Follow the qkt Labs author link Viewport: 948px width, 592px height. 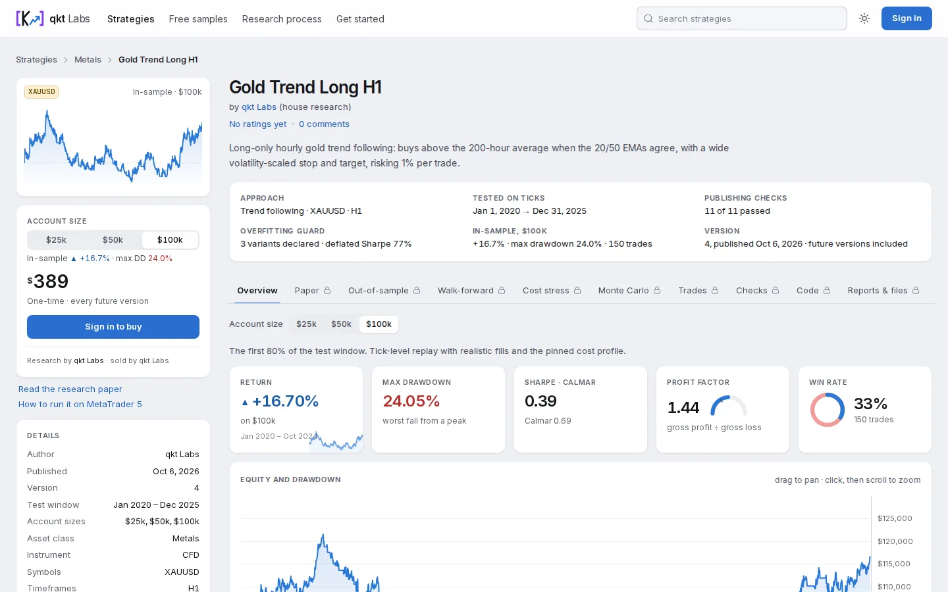[x=259, y=107]
